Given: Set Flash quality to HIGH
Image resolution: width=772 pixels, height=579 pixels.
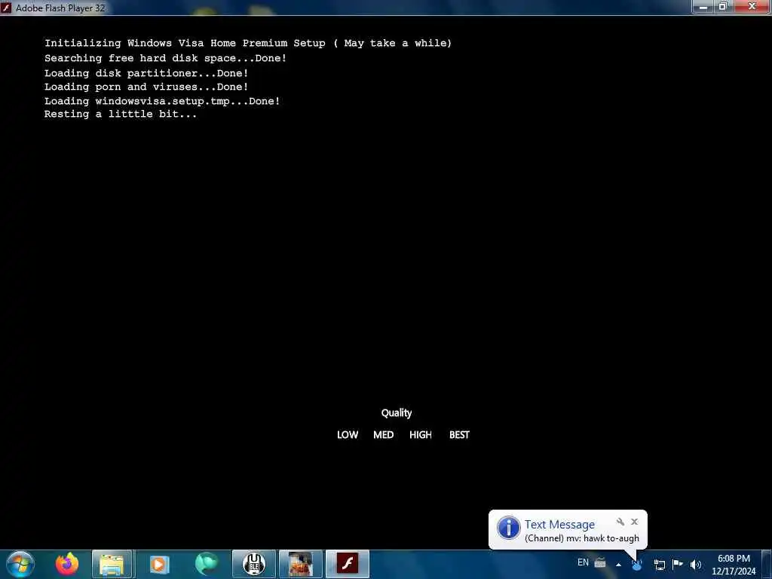Looking at the screenshot, I should 421,435.
